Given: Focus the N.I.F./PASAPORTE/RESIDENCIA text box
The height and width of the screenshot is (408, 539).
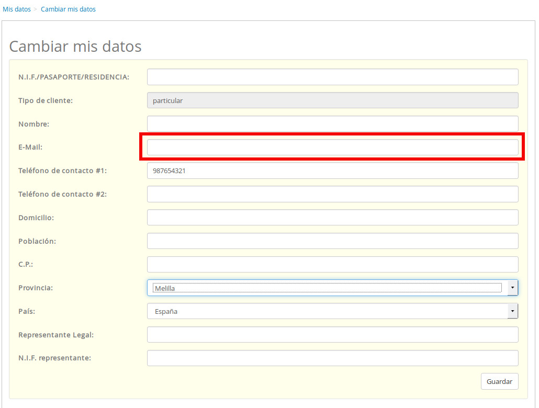Looking at the screenshot, I should pyautogui.click(x=332, y=77).
